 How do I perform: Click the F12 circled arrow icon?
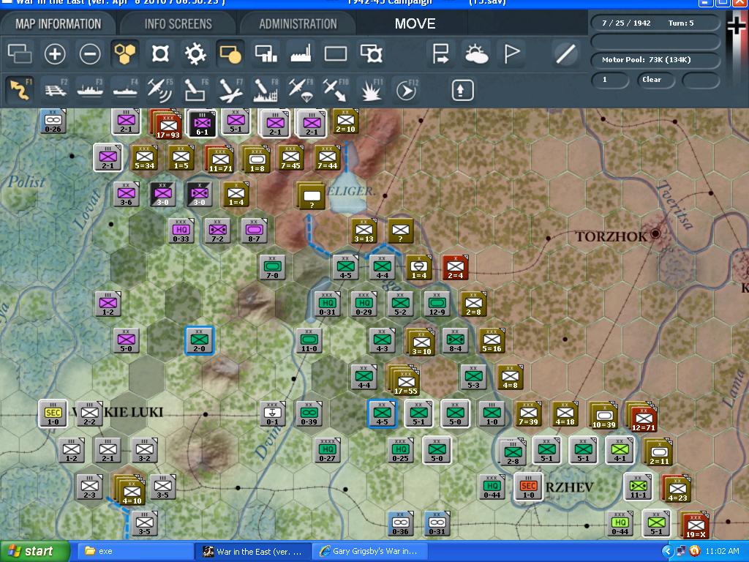pyautogui.click(x=407, y=90)
